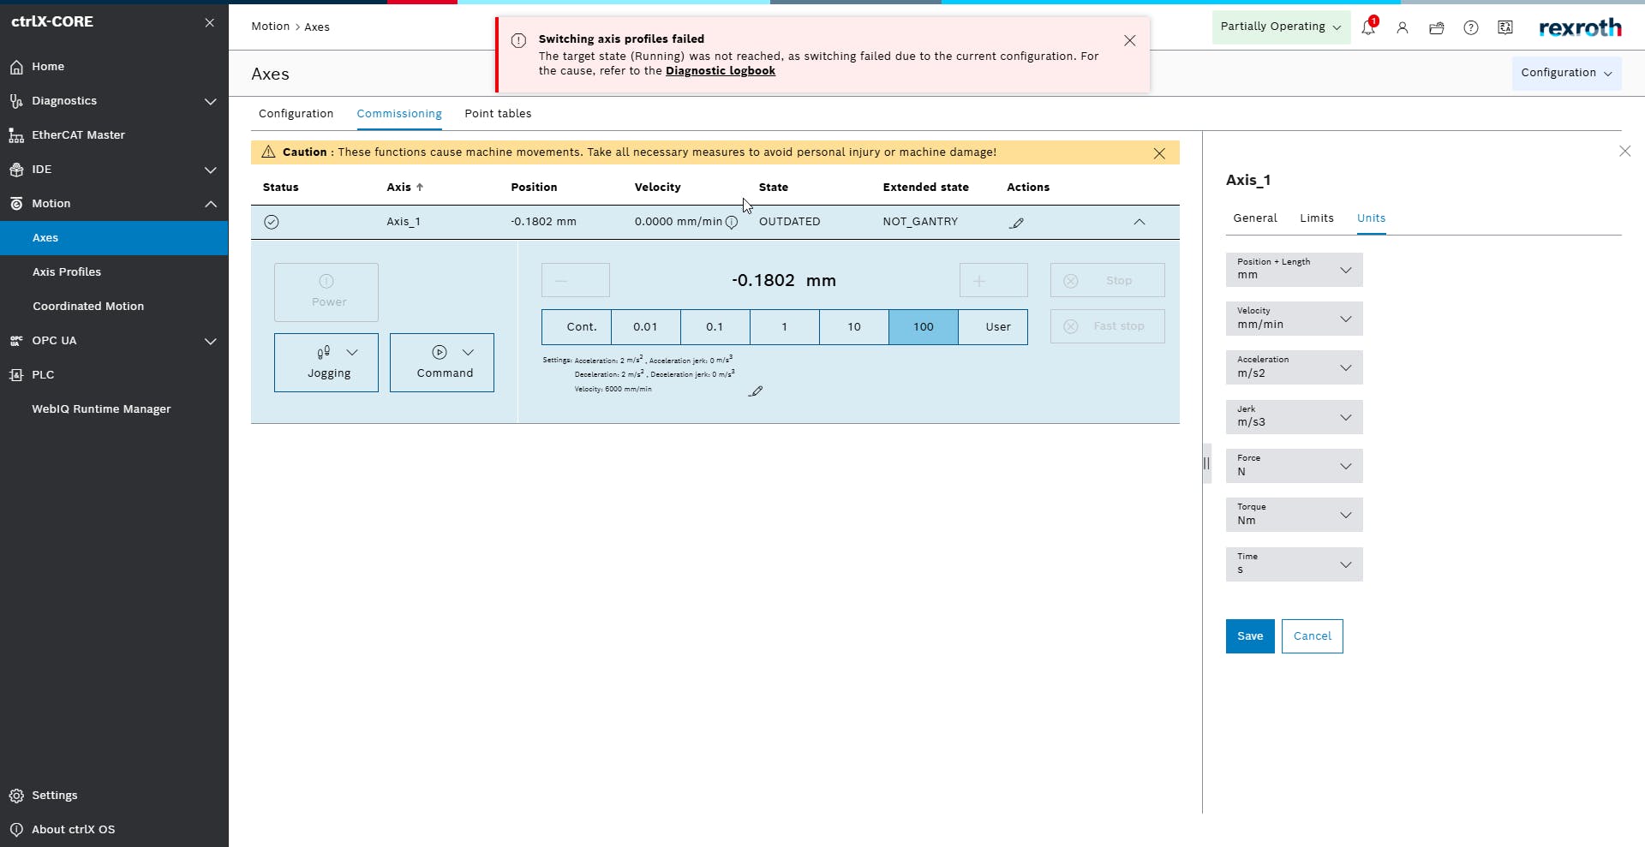
Task: Edit jog settings with pencil icon
Action: (x=755, y=391)
